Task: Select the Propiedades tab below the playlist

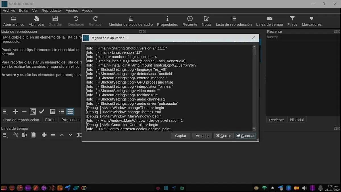Action: [x=71, y=120]
